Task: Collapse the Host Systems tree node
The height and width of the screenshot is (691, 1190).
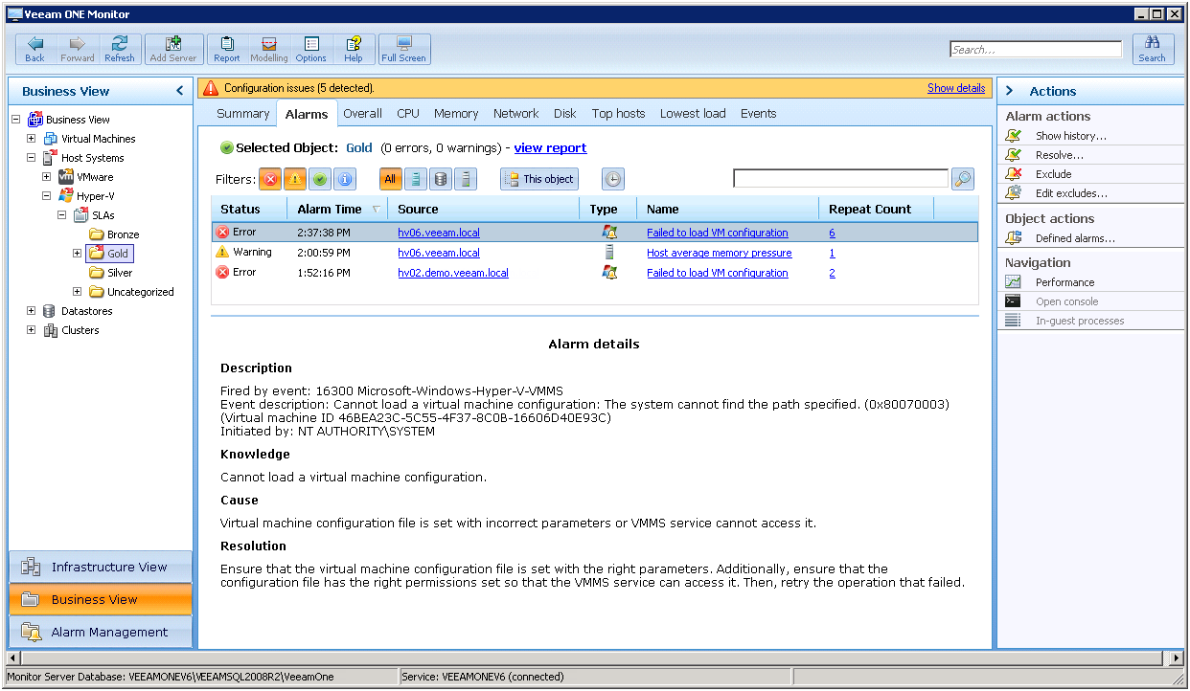Action: coord(32,158)
